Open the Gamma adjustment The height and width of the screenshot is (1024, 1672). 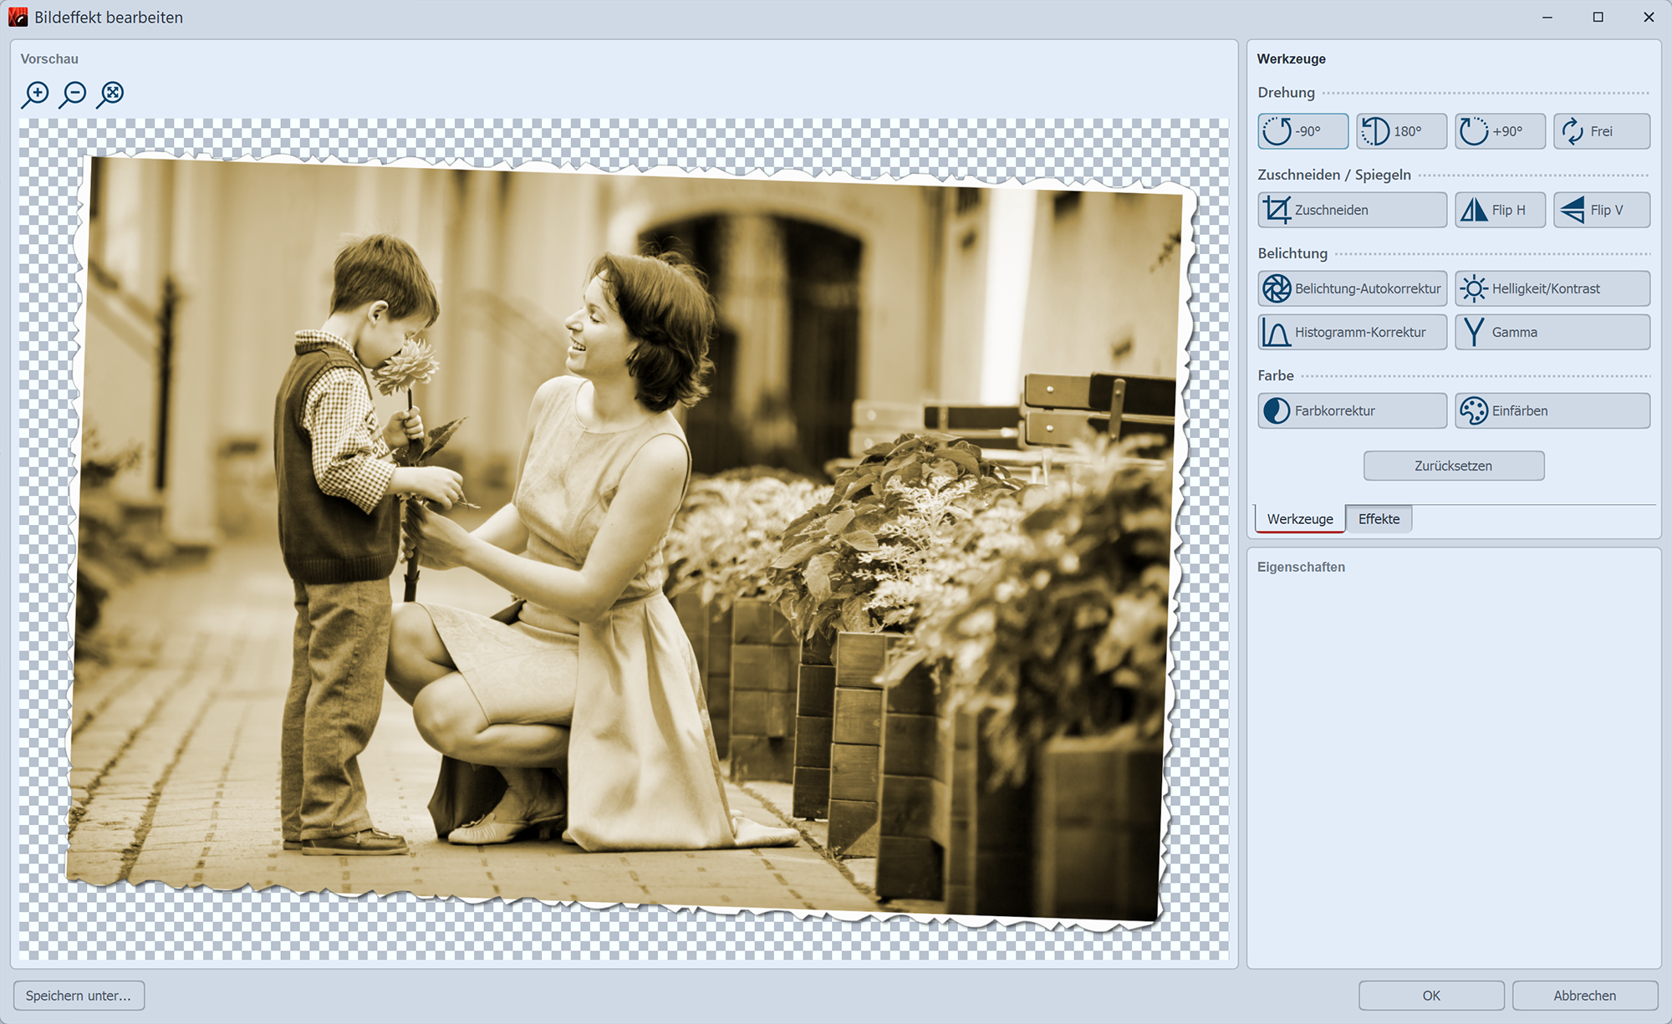[x=1552, y=332]
